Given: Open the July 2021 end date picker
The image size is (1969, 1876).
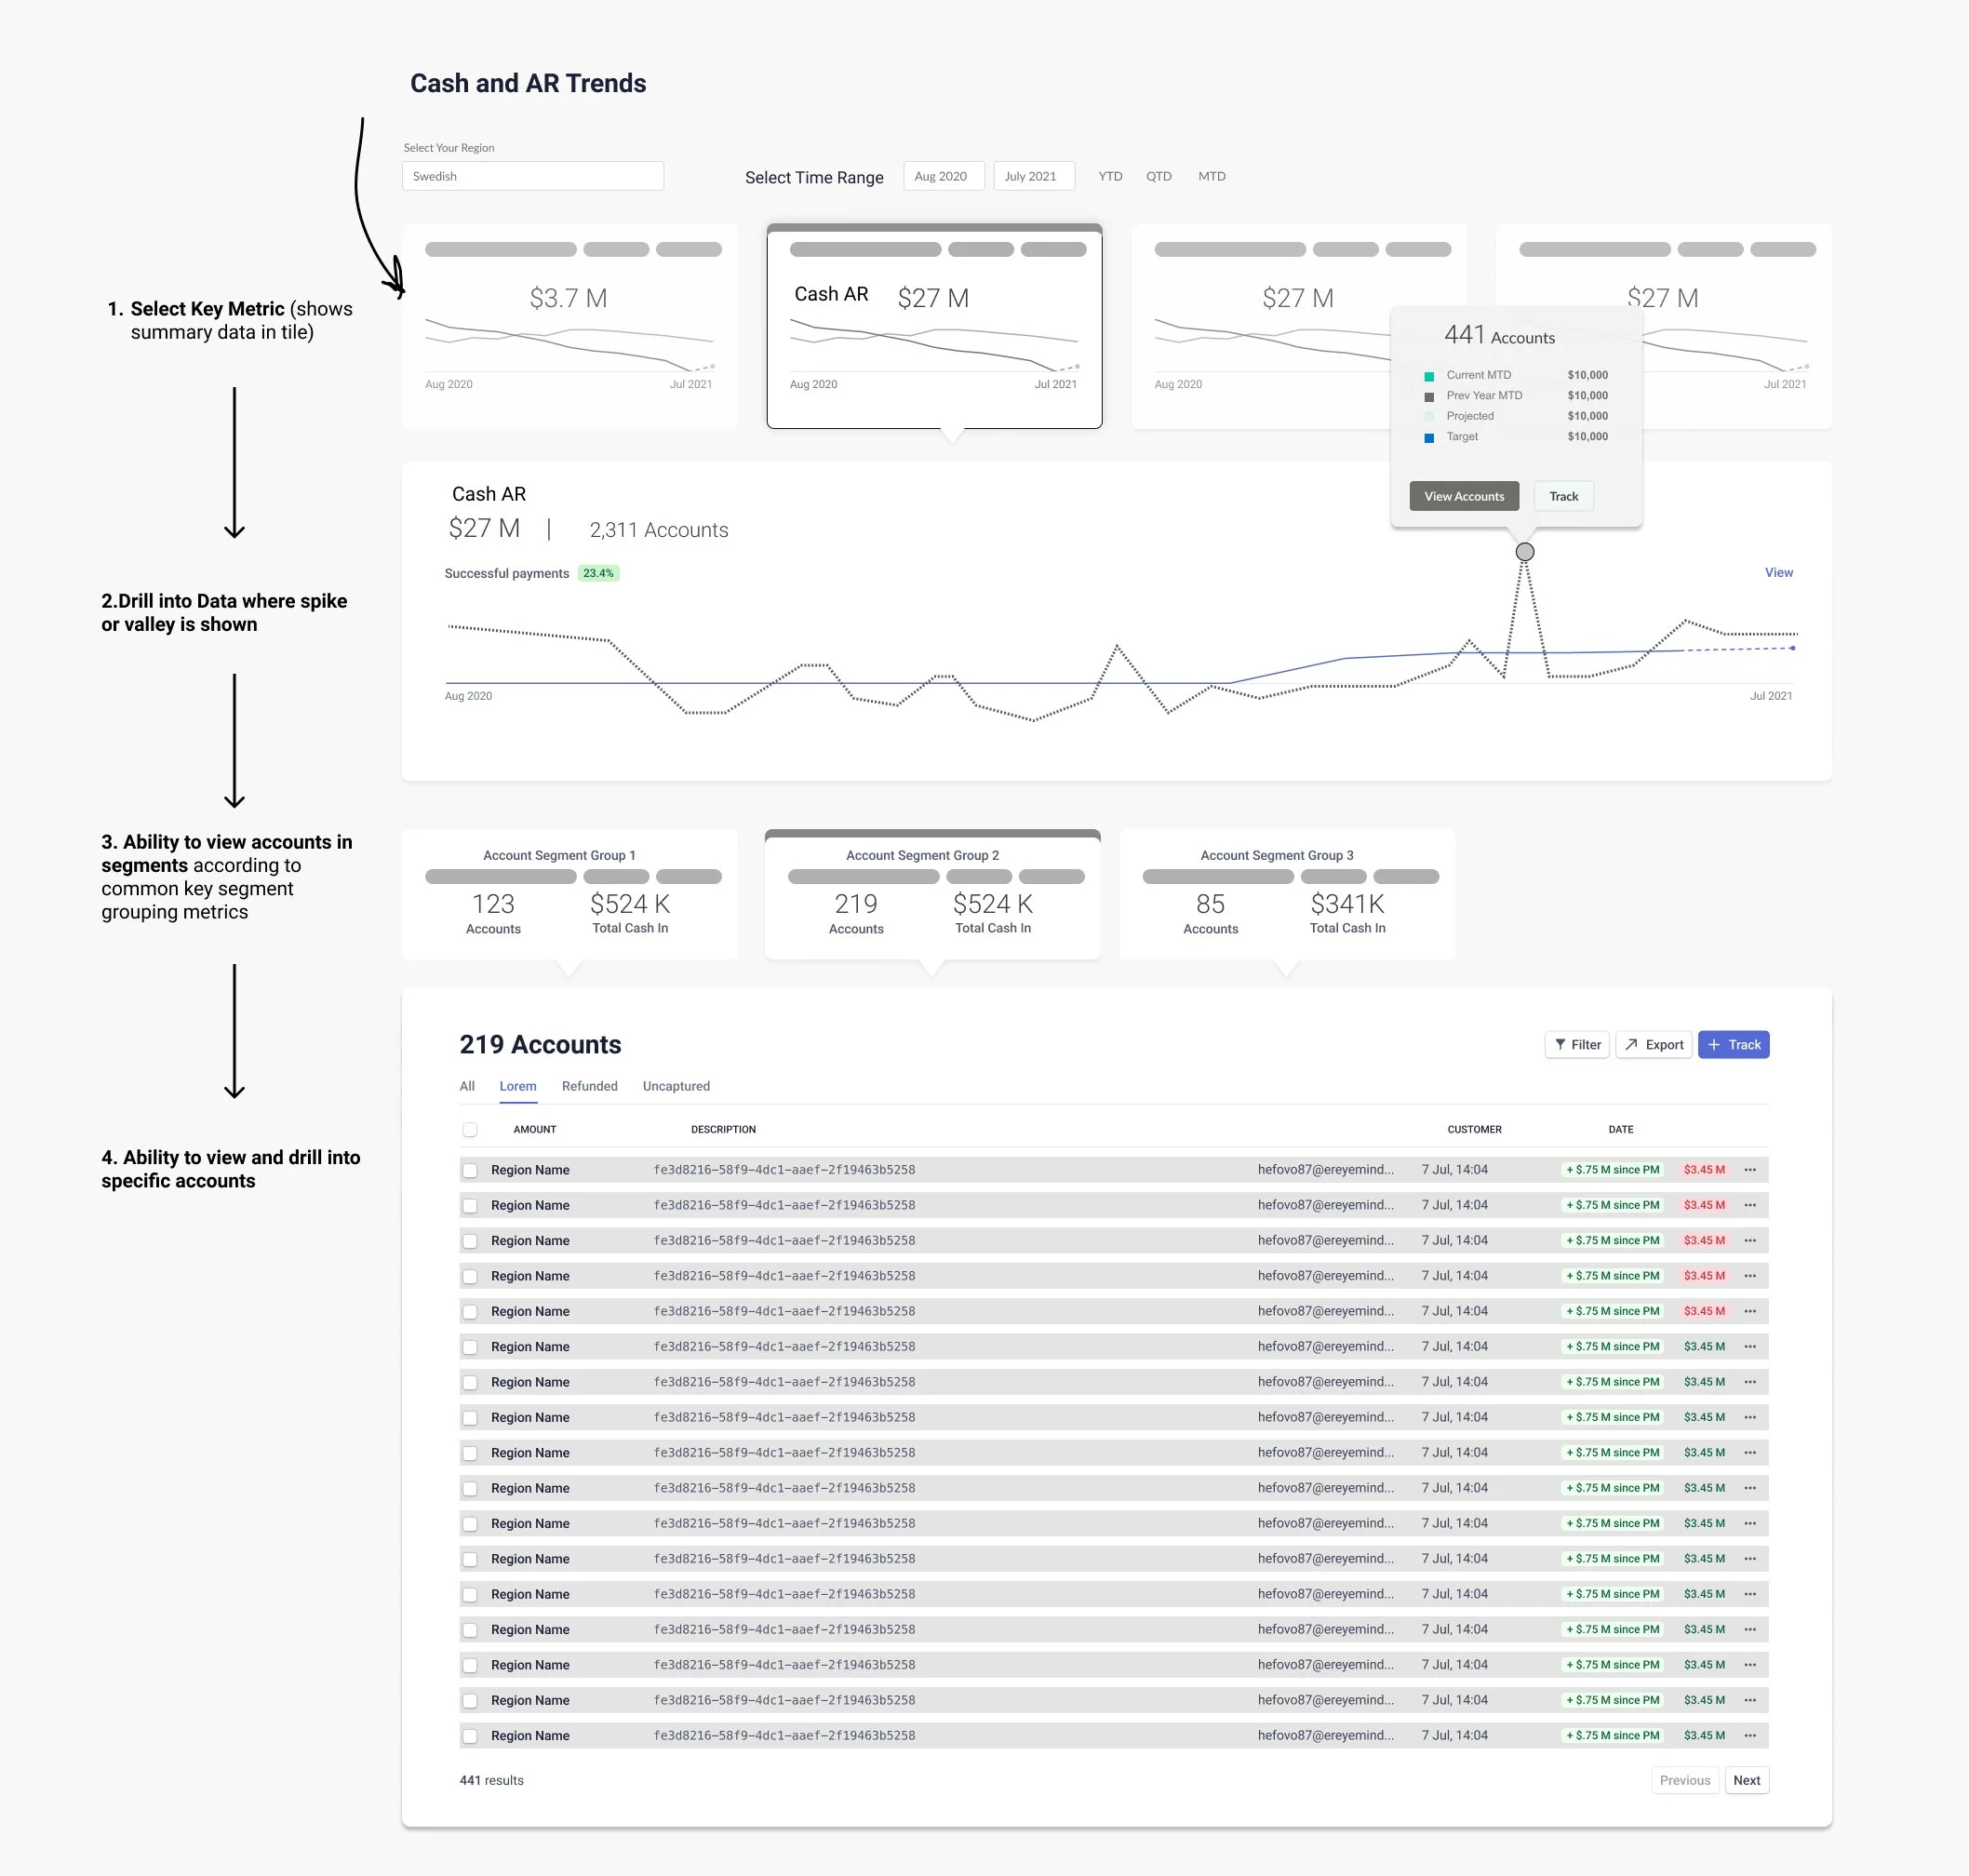Looking at the screenshot, I should click(1033, 176).
